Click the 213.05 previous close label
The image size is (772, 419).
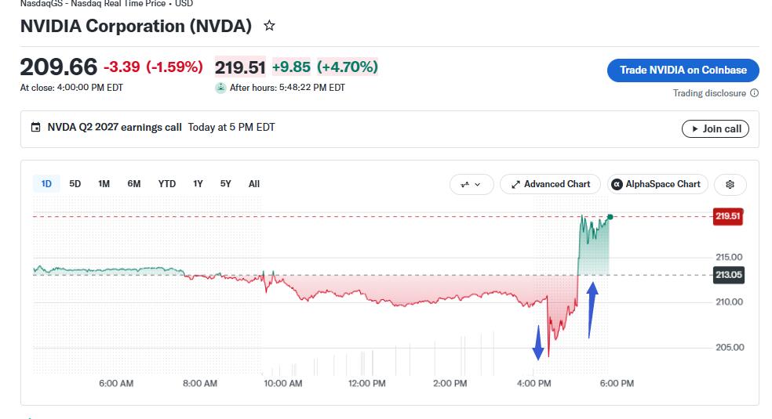coord(729,275)
